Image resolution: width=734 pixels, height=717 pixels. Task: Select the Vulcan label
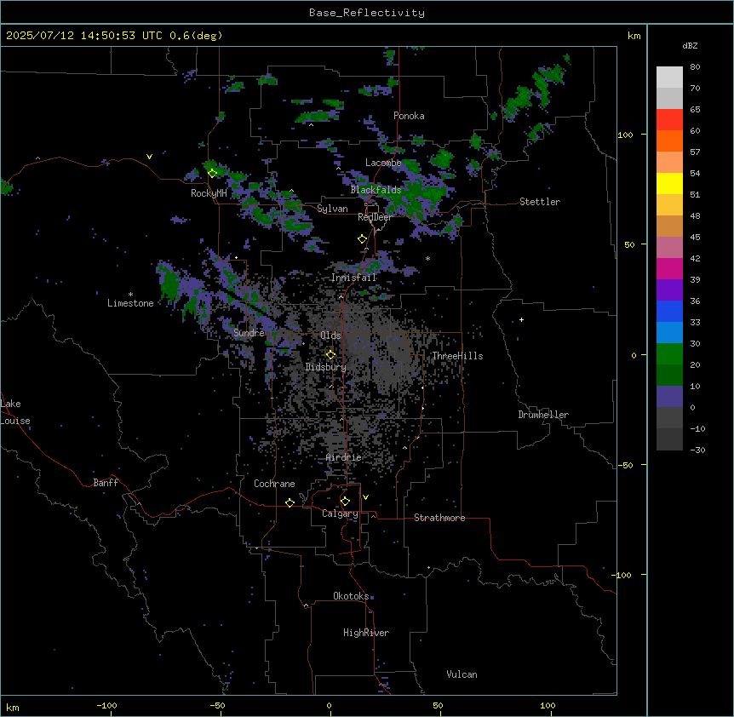pyautogui.click(x=462, y=674)
